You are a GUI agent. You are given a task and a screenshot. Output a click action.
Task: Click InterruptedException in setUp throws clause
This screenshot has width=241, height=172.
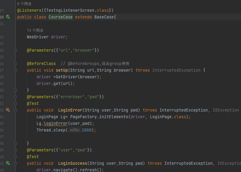click(x=176, y=70)
